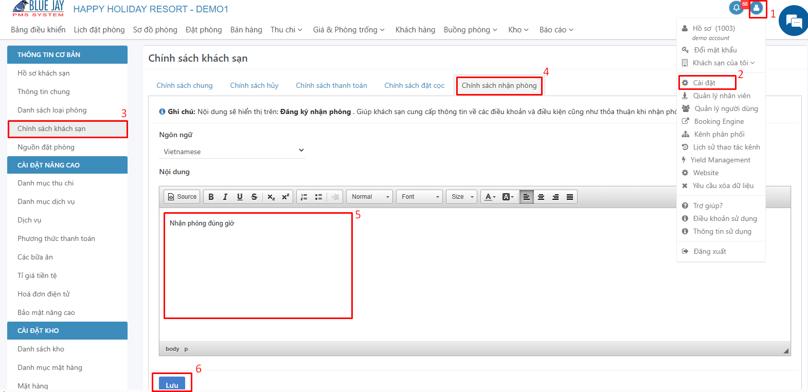This screenshot has width=808, height=392.
Task: Click Đăng xuất to log out
Action: pyautogui.click(x=710, y=251)
